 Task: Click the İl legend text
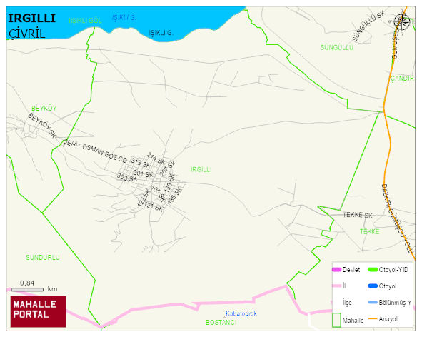(344, 286)
